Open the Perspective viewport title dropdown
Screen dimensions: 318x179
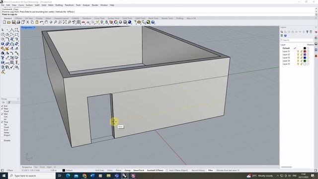tap(34, 27)
